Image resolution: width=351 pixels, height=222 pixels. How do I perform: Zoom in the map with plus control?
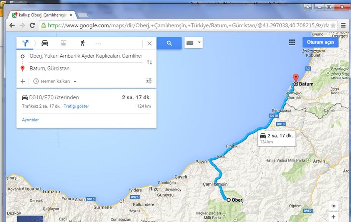pyautogui.click(x=334, y=217)
